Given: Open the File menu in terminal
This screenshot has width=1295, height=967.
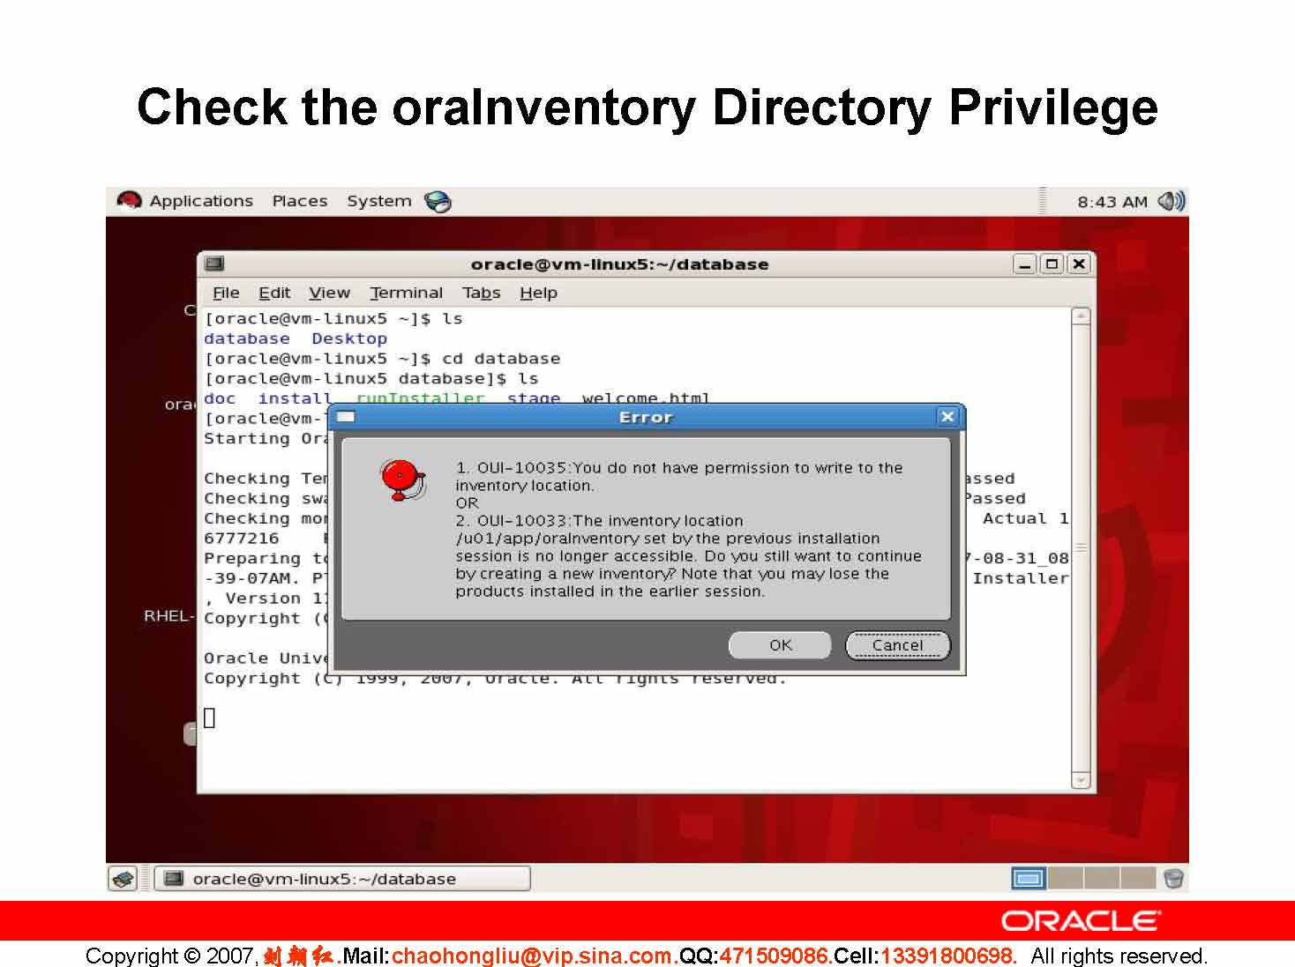Looking at the screenshot, I should 226,293.
